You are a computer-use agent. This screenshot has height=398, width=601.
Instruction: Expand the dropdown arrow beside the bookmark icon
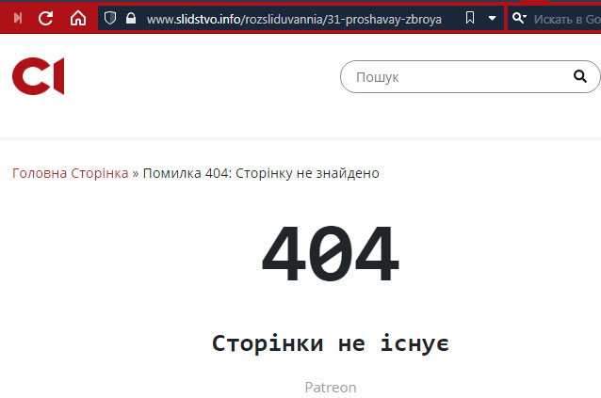[492, 18]
